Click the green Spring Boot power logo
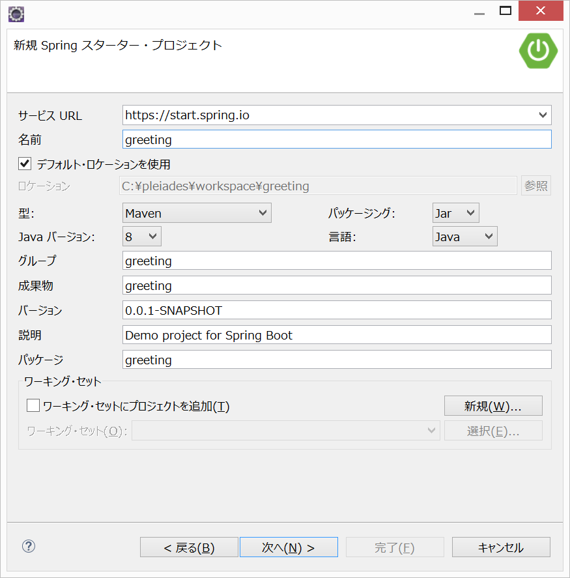 pos(538,51)
